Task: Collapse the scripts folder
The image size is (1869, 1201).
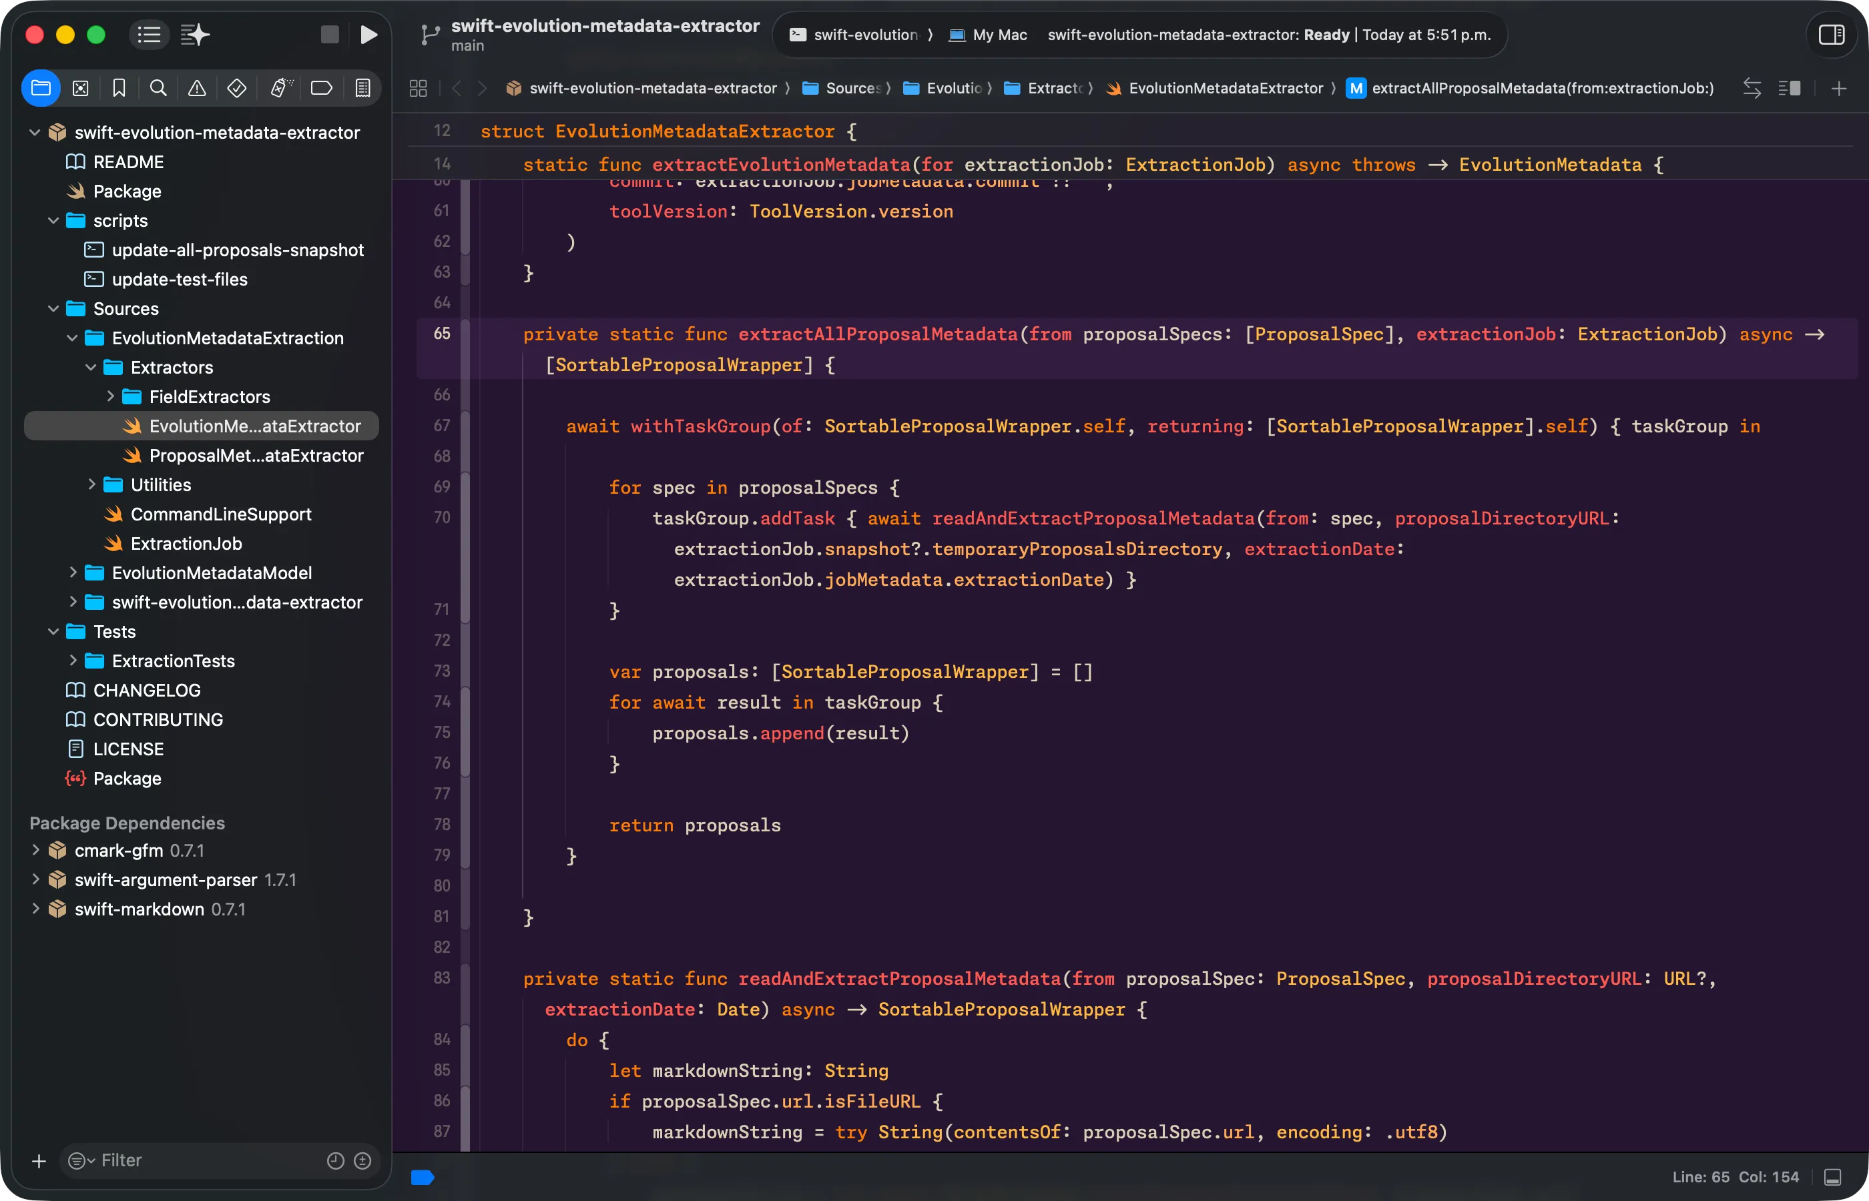Action: click(x=53, y=221)
